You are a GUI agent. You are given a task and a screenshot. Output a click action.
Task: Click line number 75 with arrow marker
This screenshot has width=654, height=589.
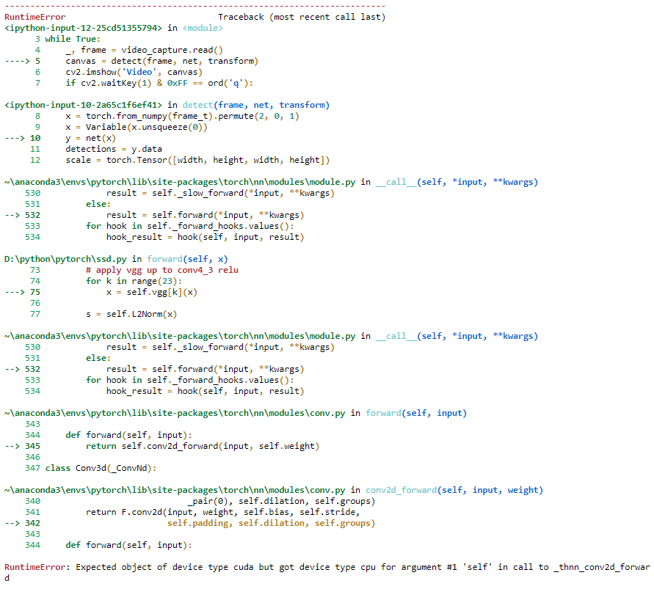[23, 292]
